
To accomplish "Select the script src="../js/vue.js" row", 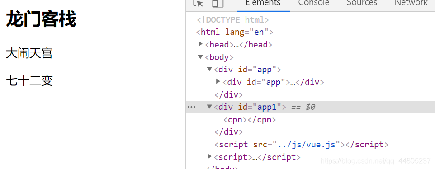I will coord(301,145).
